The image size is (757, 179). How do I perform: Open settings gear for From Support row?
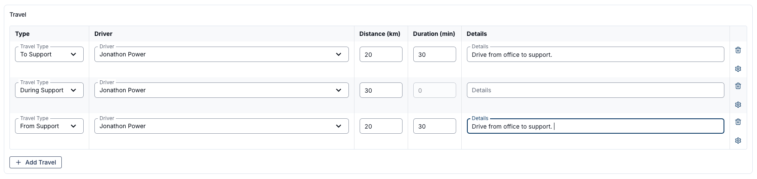point(738,141)
